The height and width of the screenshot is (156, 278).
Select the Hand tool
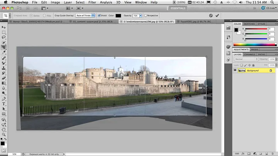(x=3, y=130)
